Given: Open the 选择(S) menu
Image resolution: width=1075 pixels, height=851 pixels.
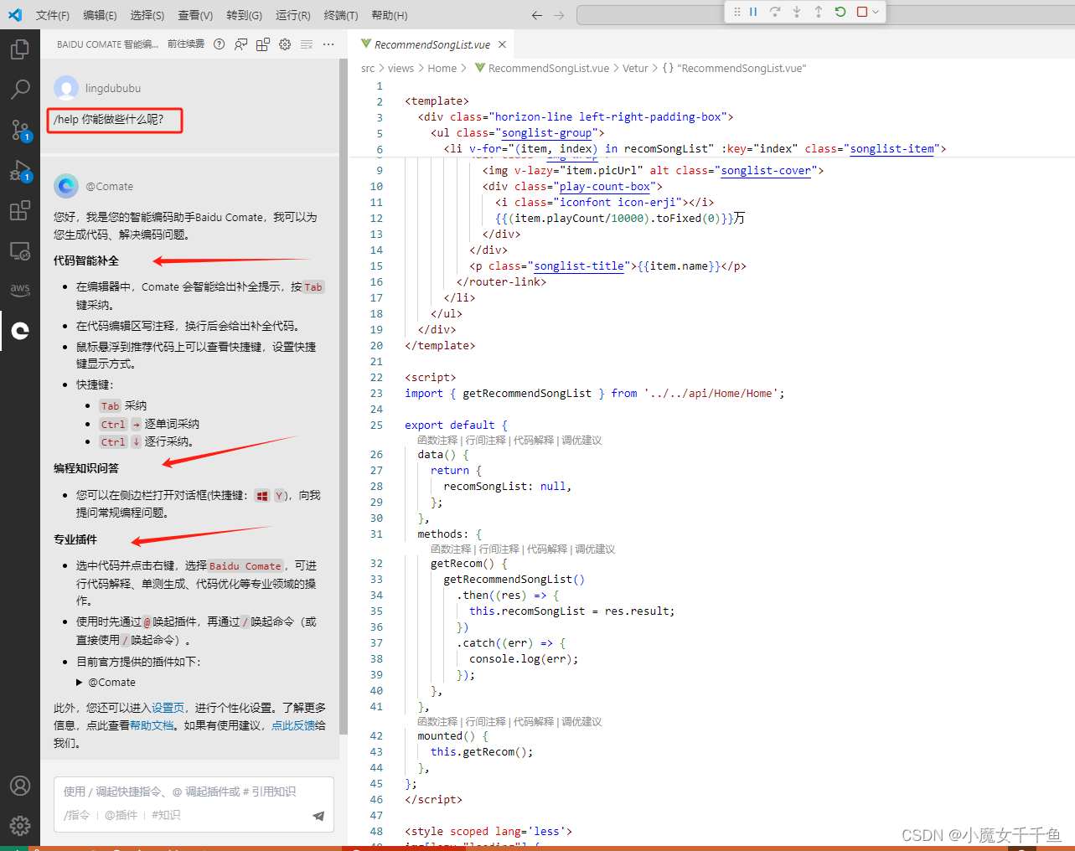Looking at the screenshot, I should (147, 15).
